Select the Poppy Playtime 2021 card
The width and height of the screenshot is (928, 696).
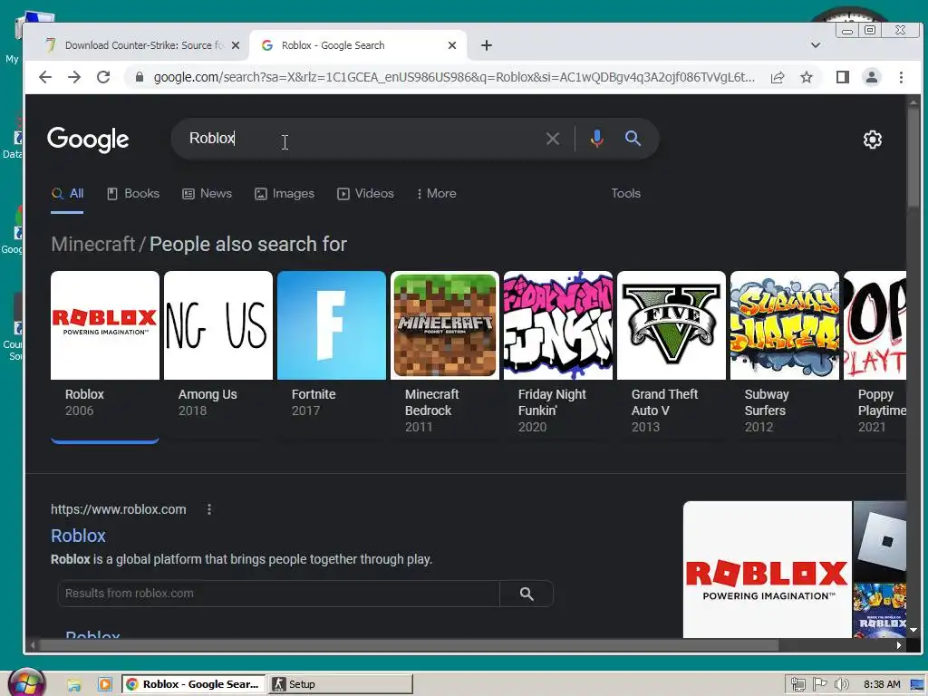click(x=875, y=355)
